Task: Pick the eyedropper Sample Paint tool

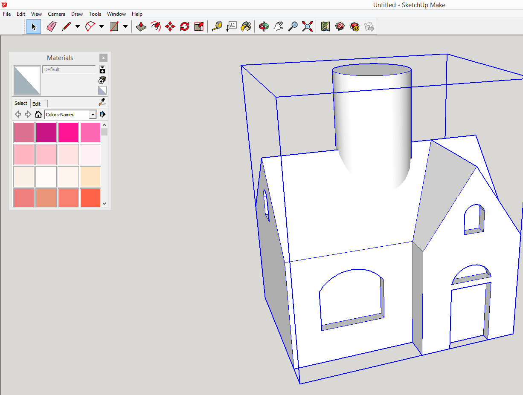Action: coord(102,102)
